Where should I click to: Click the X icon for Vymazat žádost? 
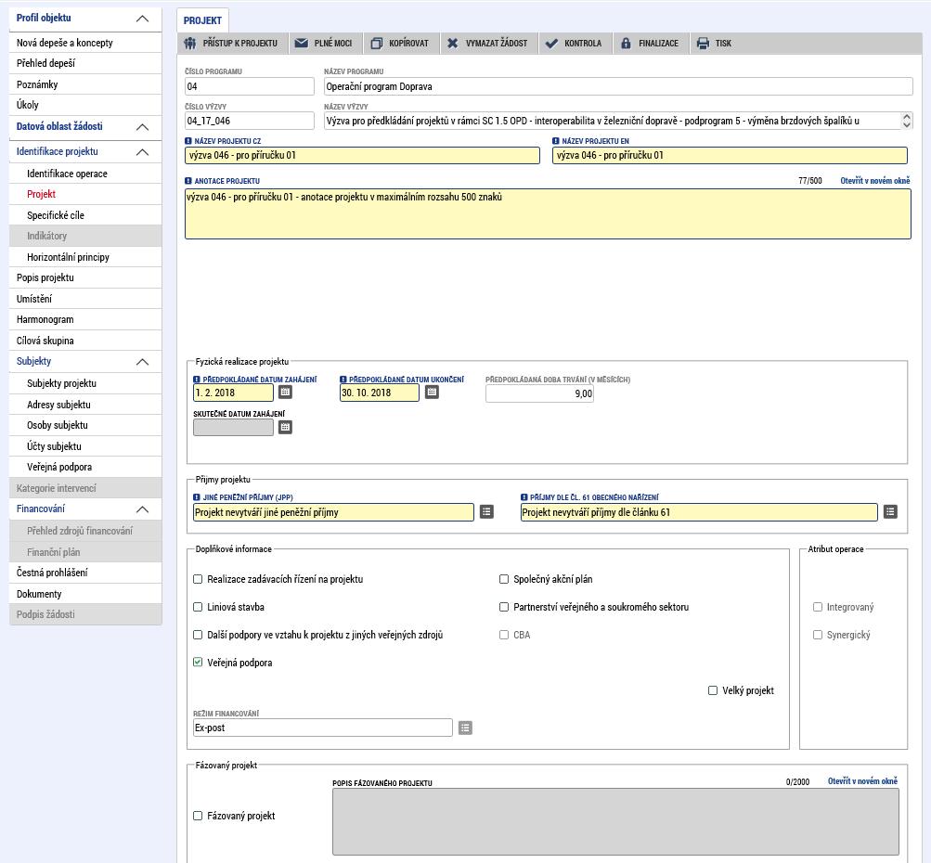point(452,44)
